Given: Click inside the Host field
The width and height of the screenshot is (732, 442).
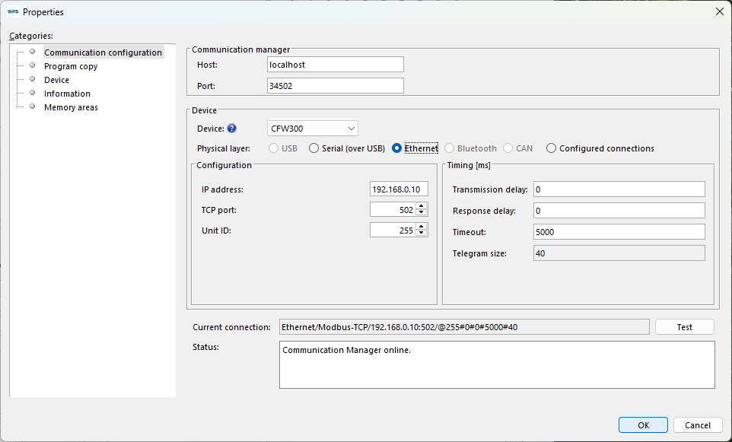Looking at the screenshot, I should coord(335,64).
